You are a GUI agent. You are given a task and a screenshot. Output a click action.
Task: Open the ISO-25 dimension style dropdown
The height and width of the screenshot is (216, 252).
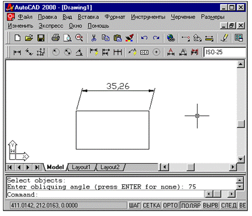(225, 52)
